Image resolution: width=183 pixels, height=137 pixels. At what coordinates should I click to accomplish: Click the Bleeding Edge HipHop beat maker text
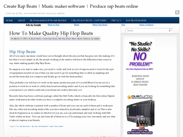140,80
